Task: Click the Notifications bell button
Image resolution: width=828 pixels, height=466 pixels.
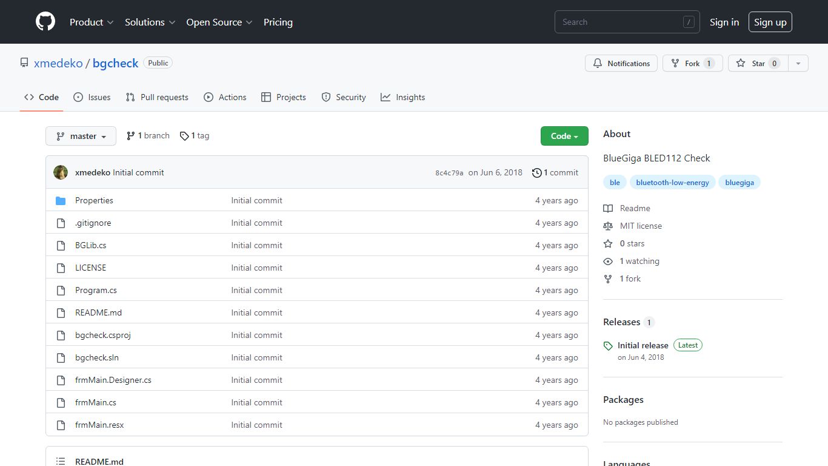Action: 621,63
